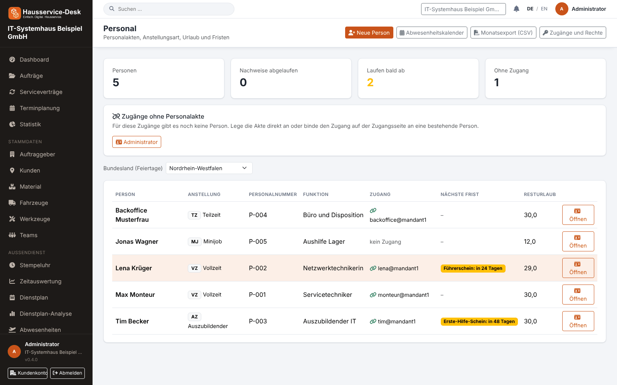Export Monatsexport (CSV)
The image size is (617, 385).
[503, 33]
